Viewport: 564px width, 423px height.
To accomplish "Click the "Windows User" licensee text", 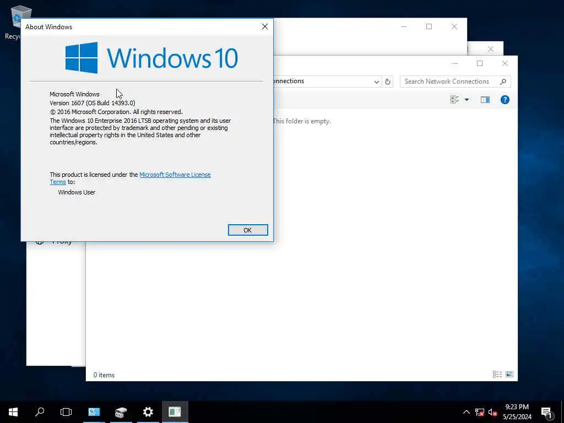I will [x=77, y=192].
